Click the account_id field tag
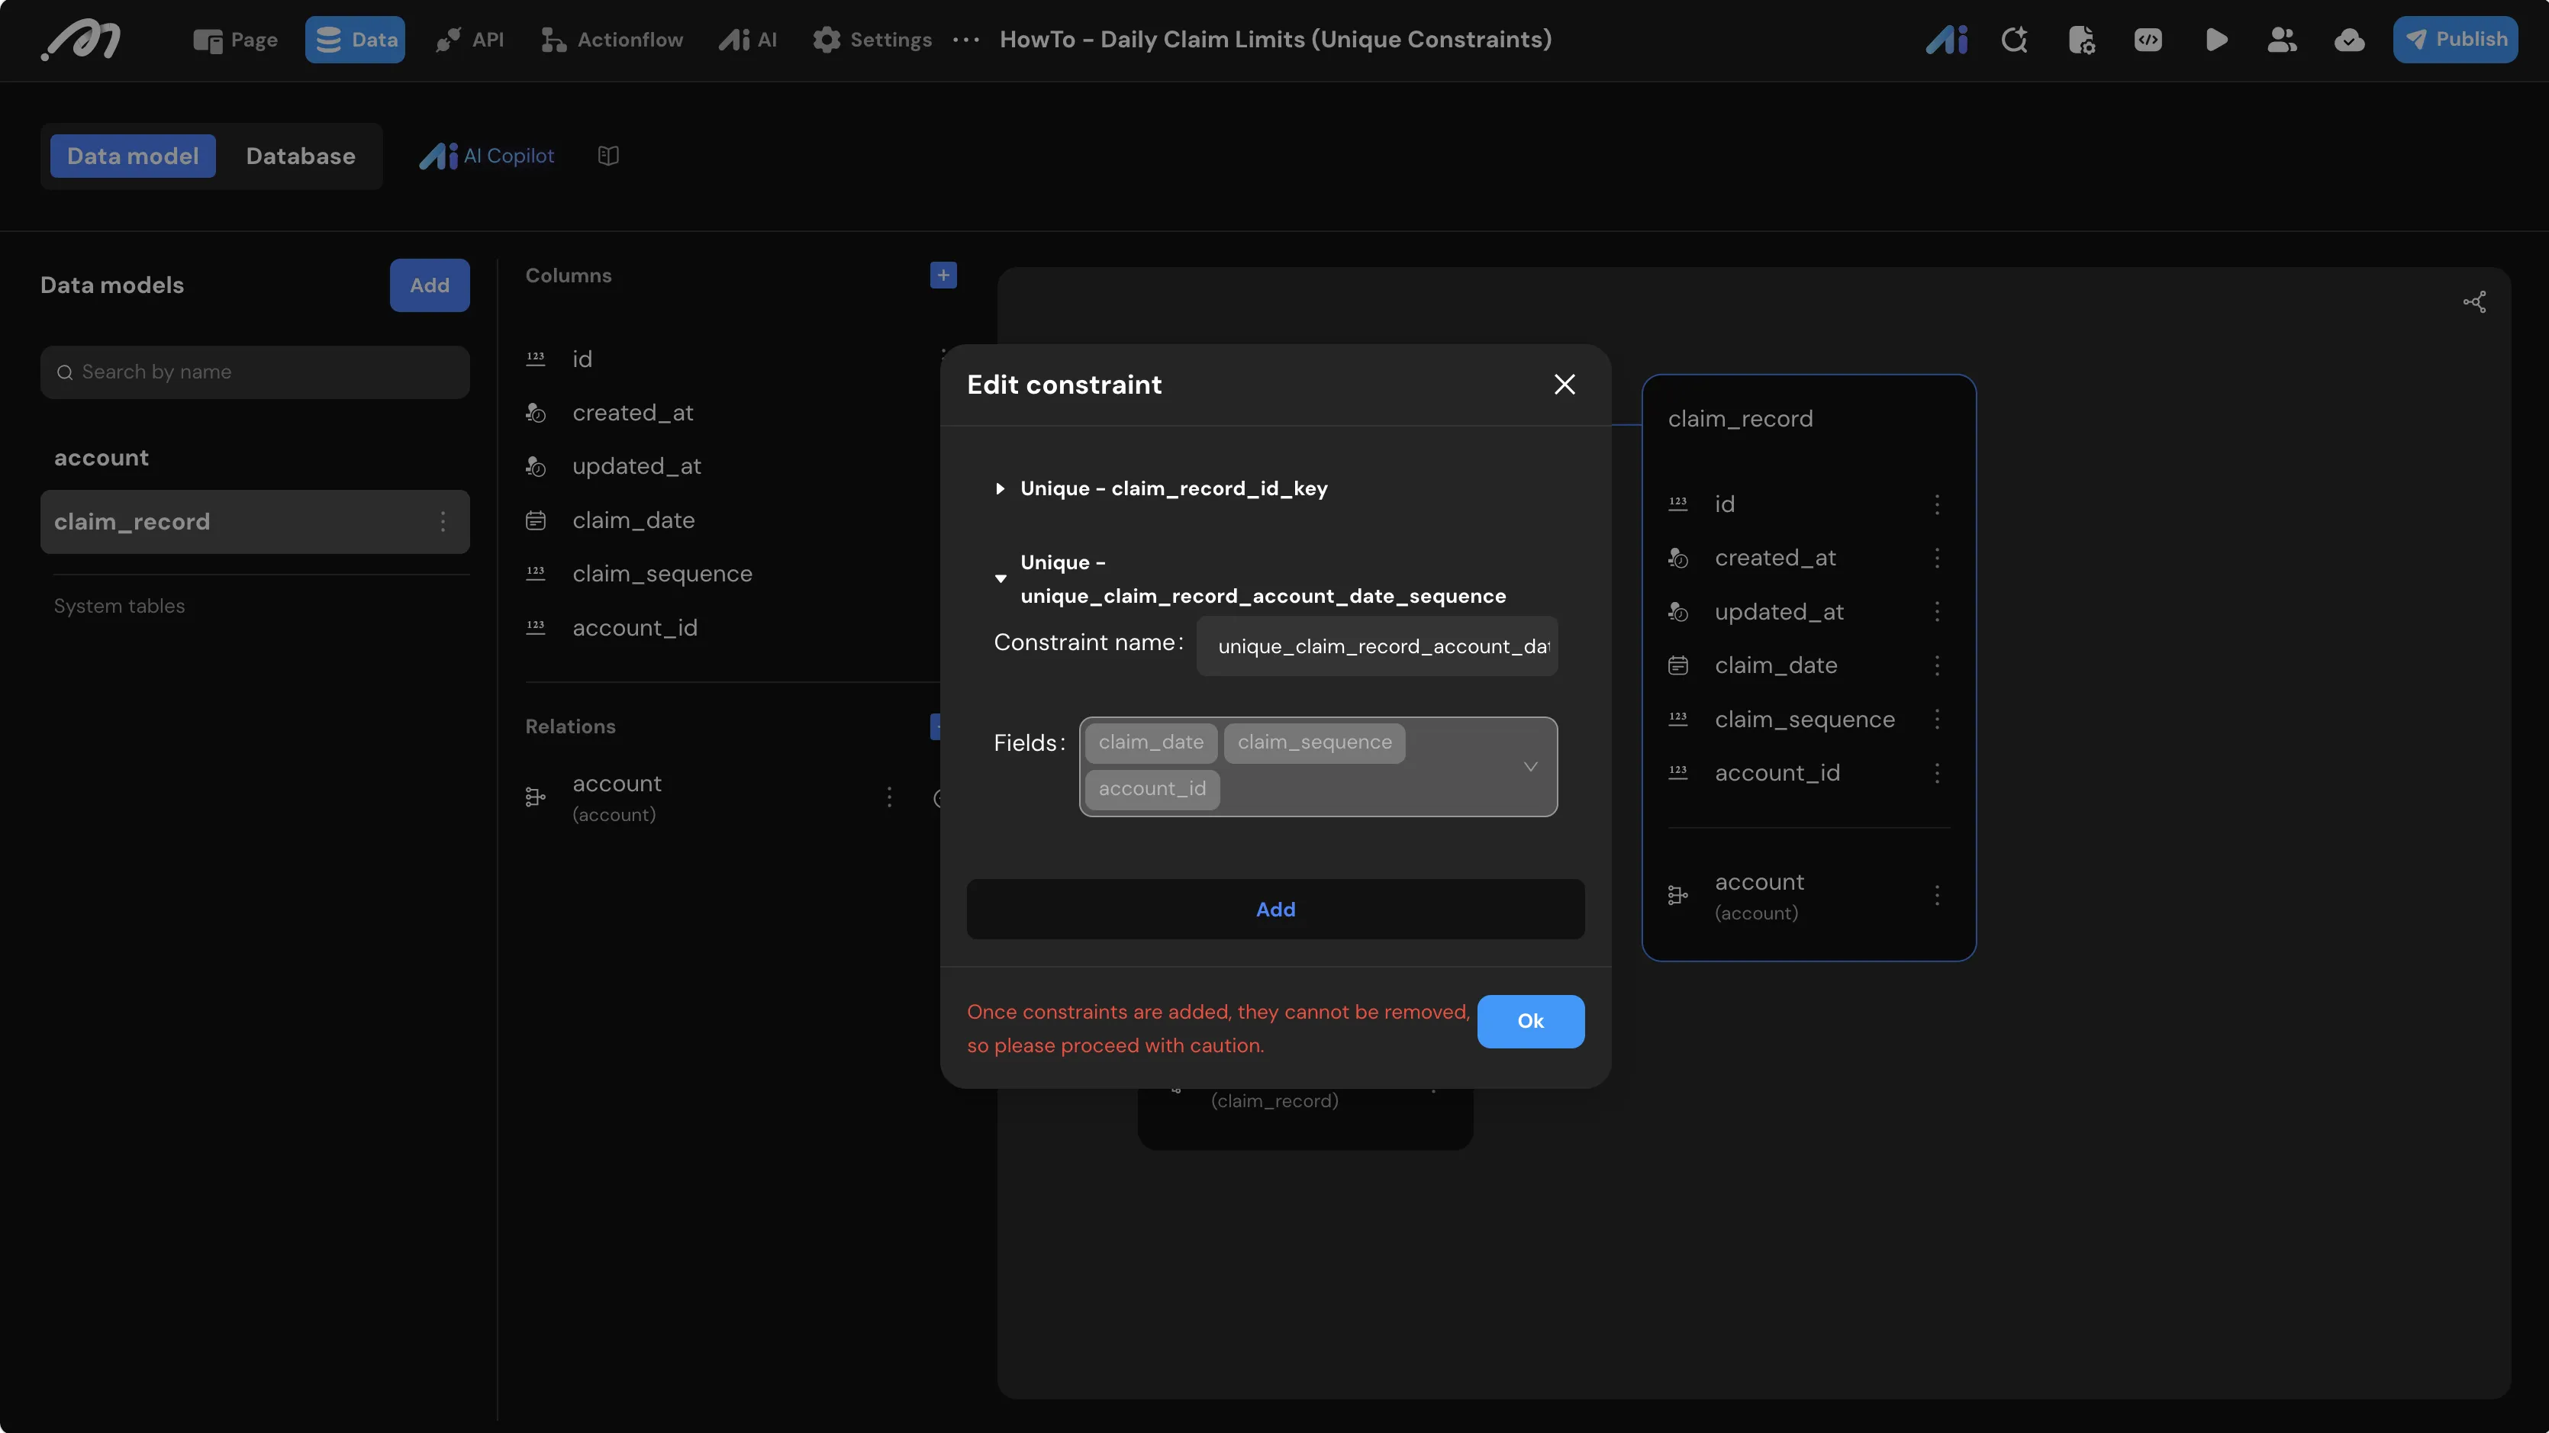Image resolution: width=2549 pixels, height=1433 pixels. [1152, 790]
